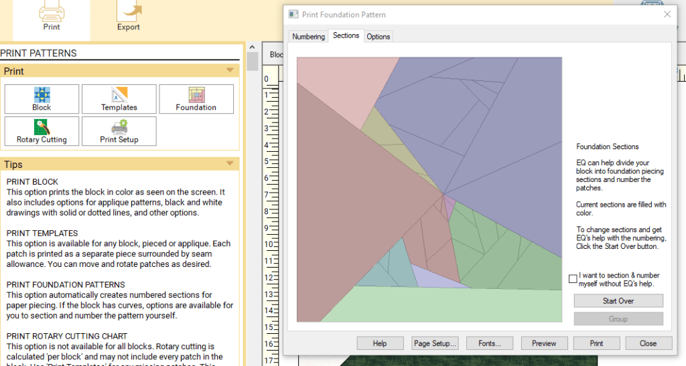This screenshot has width=686, height=366.
Task: Open the Fonts dialog button
Action: pyautogui.click(x=490, y=343)
